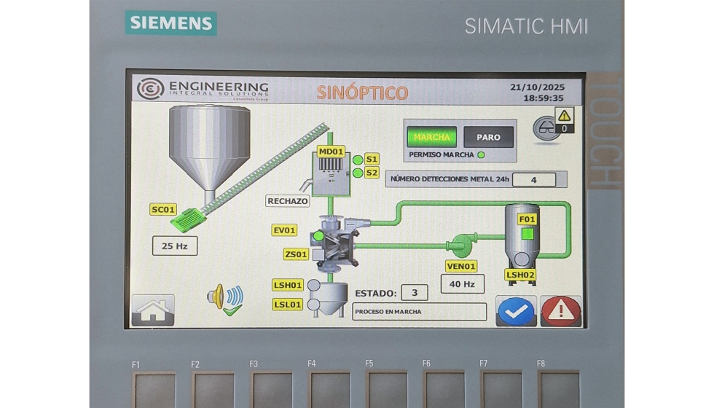The width and height of the screenshot is (714, 408).
Task: Open the red warning alarms button
Action: [x=560, y=311]
